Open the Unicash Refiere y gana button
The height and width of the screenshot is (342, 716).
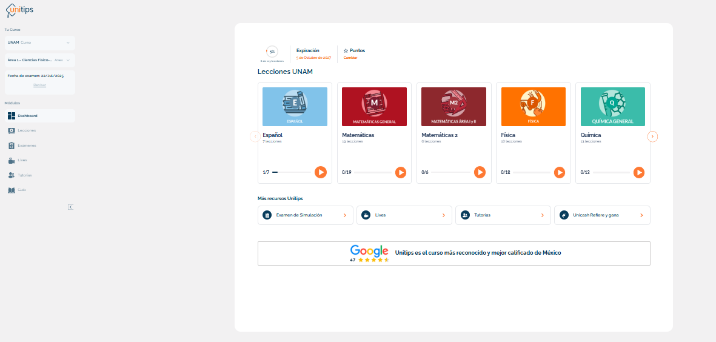(x=602, y=215)
